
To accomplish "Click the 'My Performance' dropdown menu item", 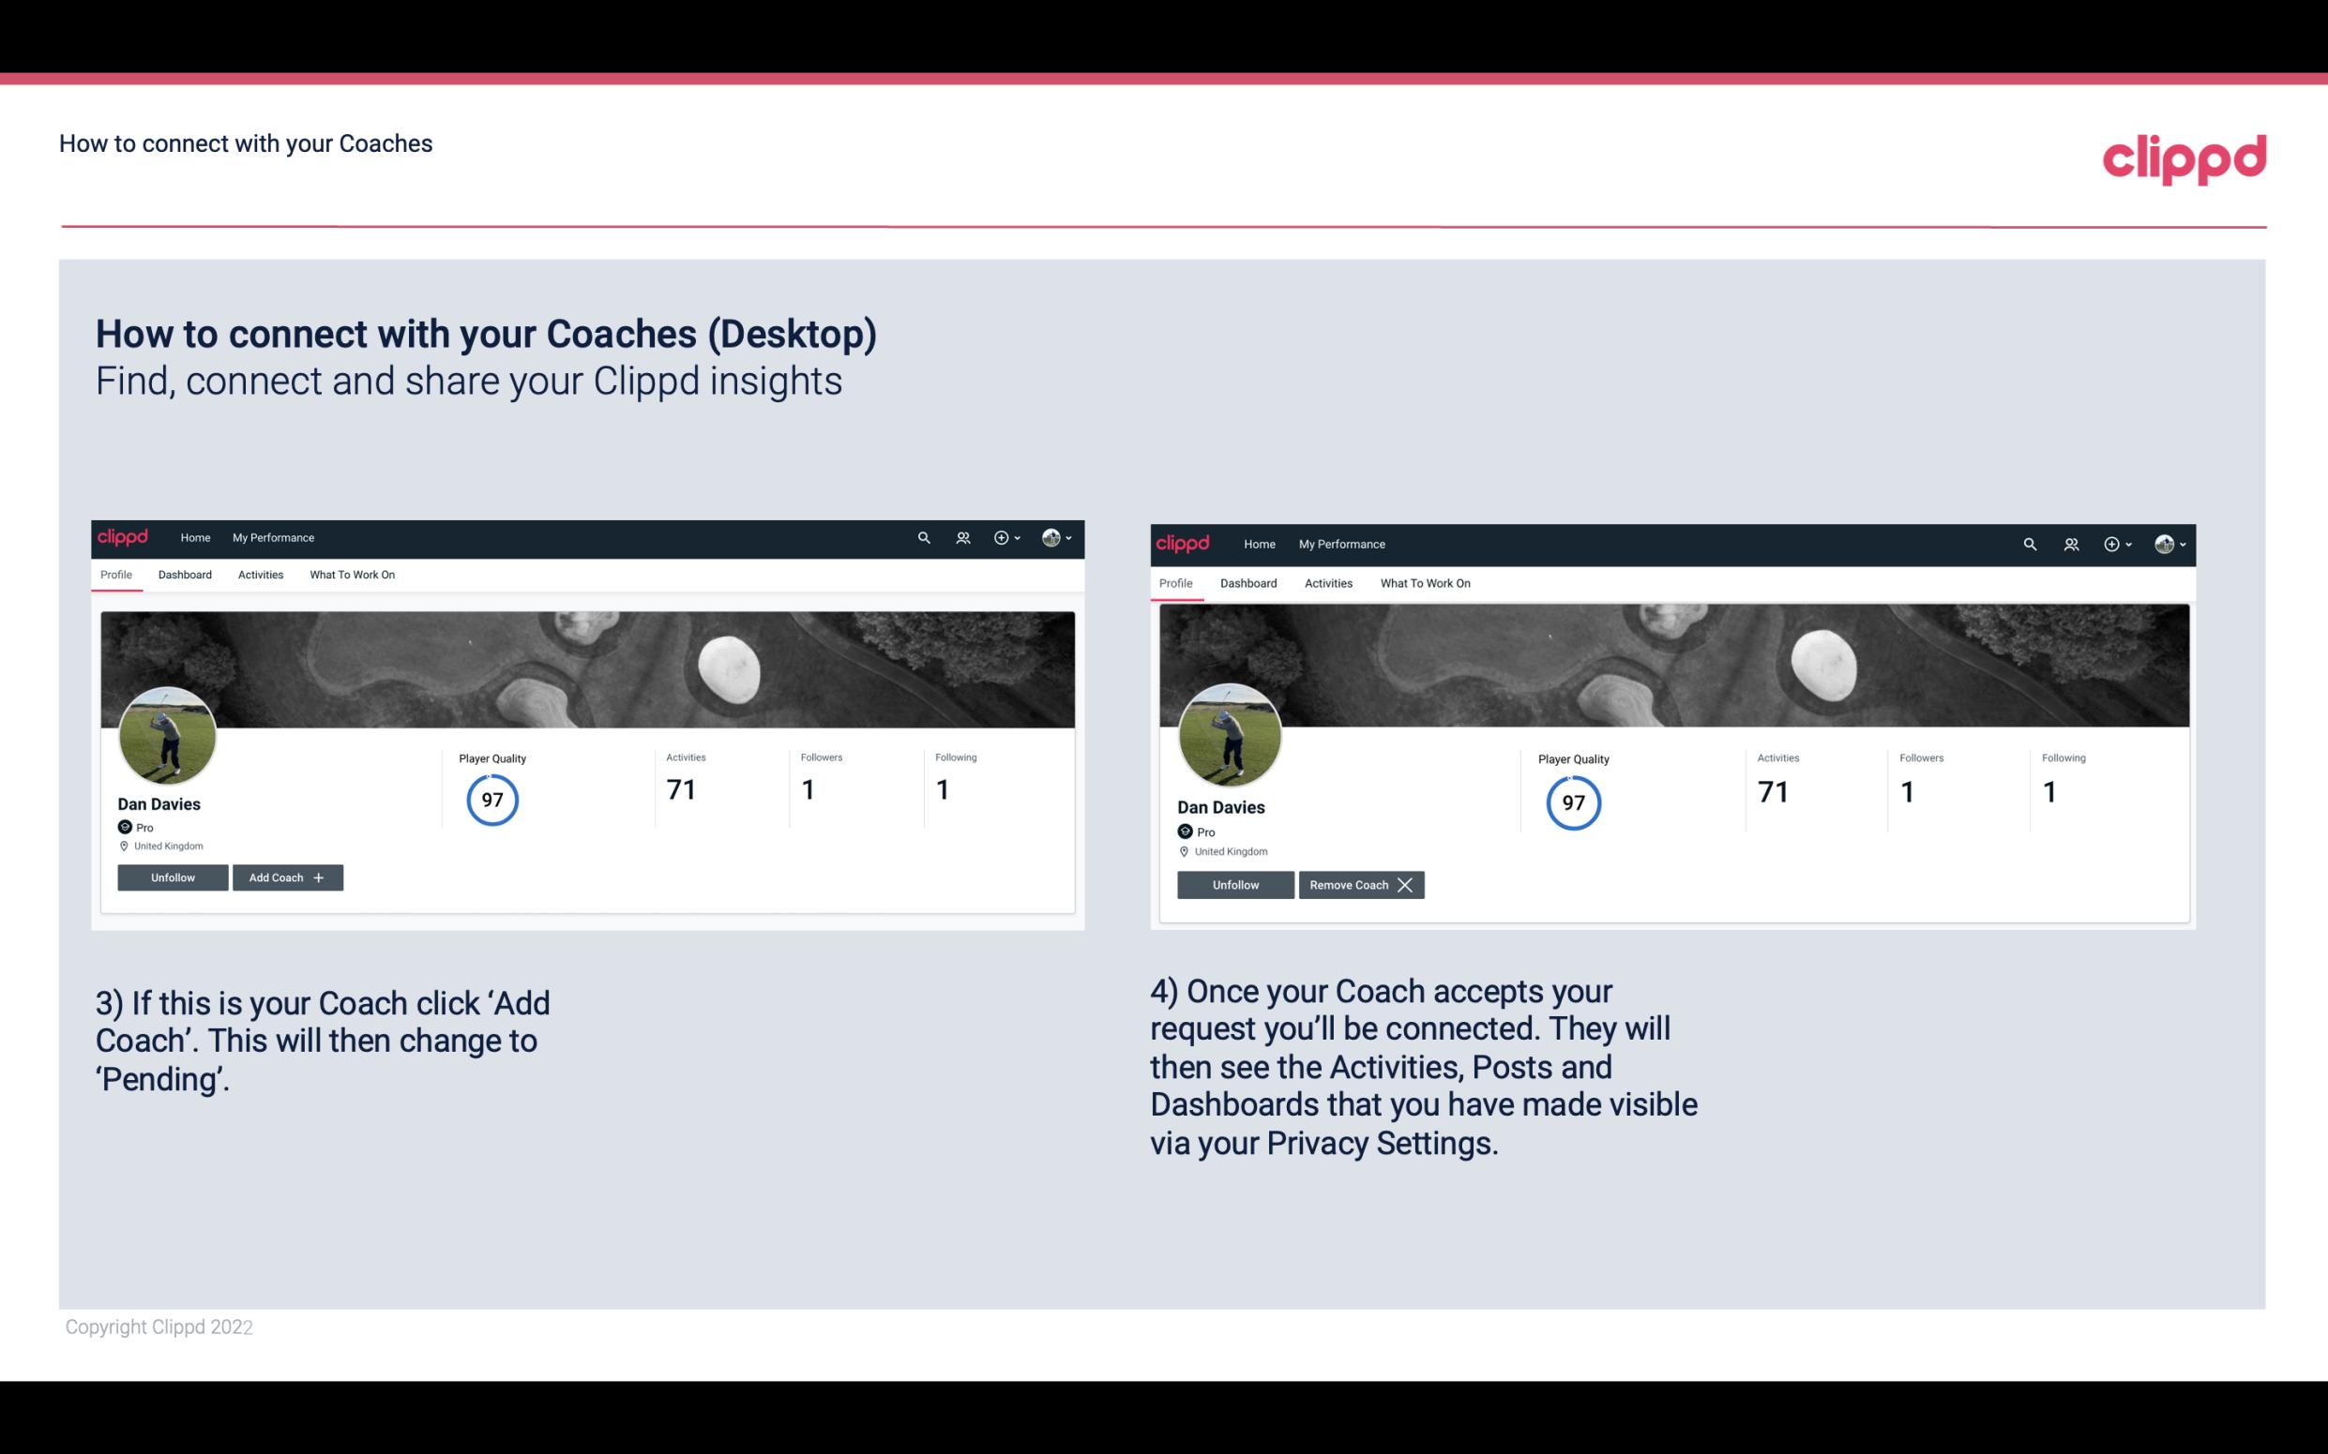I will coord(271,536).
